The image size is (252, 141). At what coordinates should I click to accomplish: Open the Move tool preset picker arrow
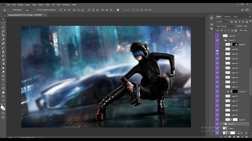coord(8,10)
